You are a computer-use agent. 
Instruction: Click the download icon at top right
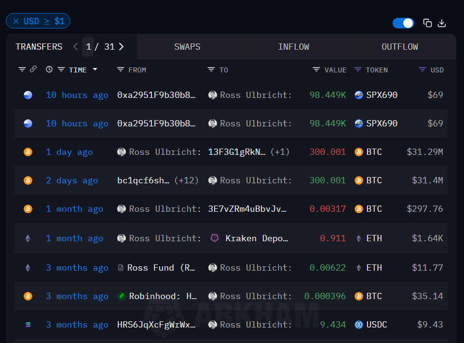442,23
